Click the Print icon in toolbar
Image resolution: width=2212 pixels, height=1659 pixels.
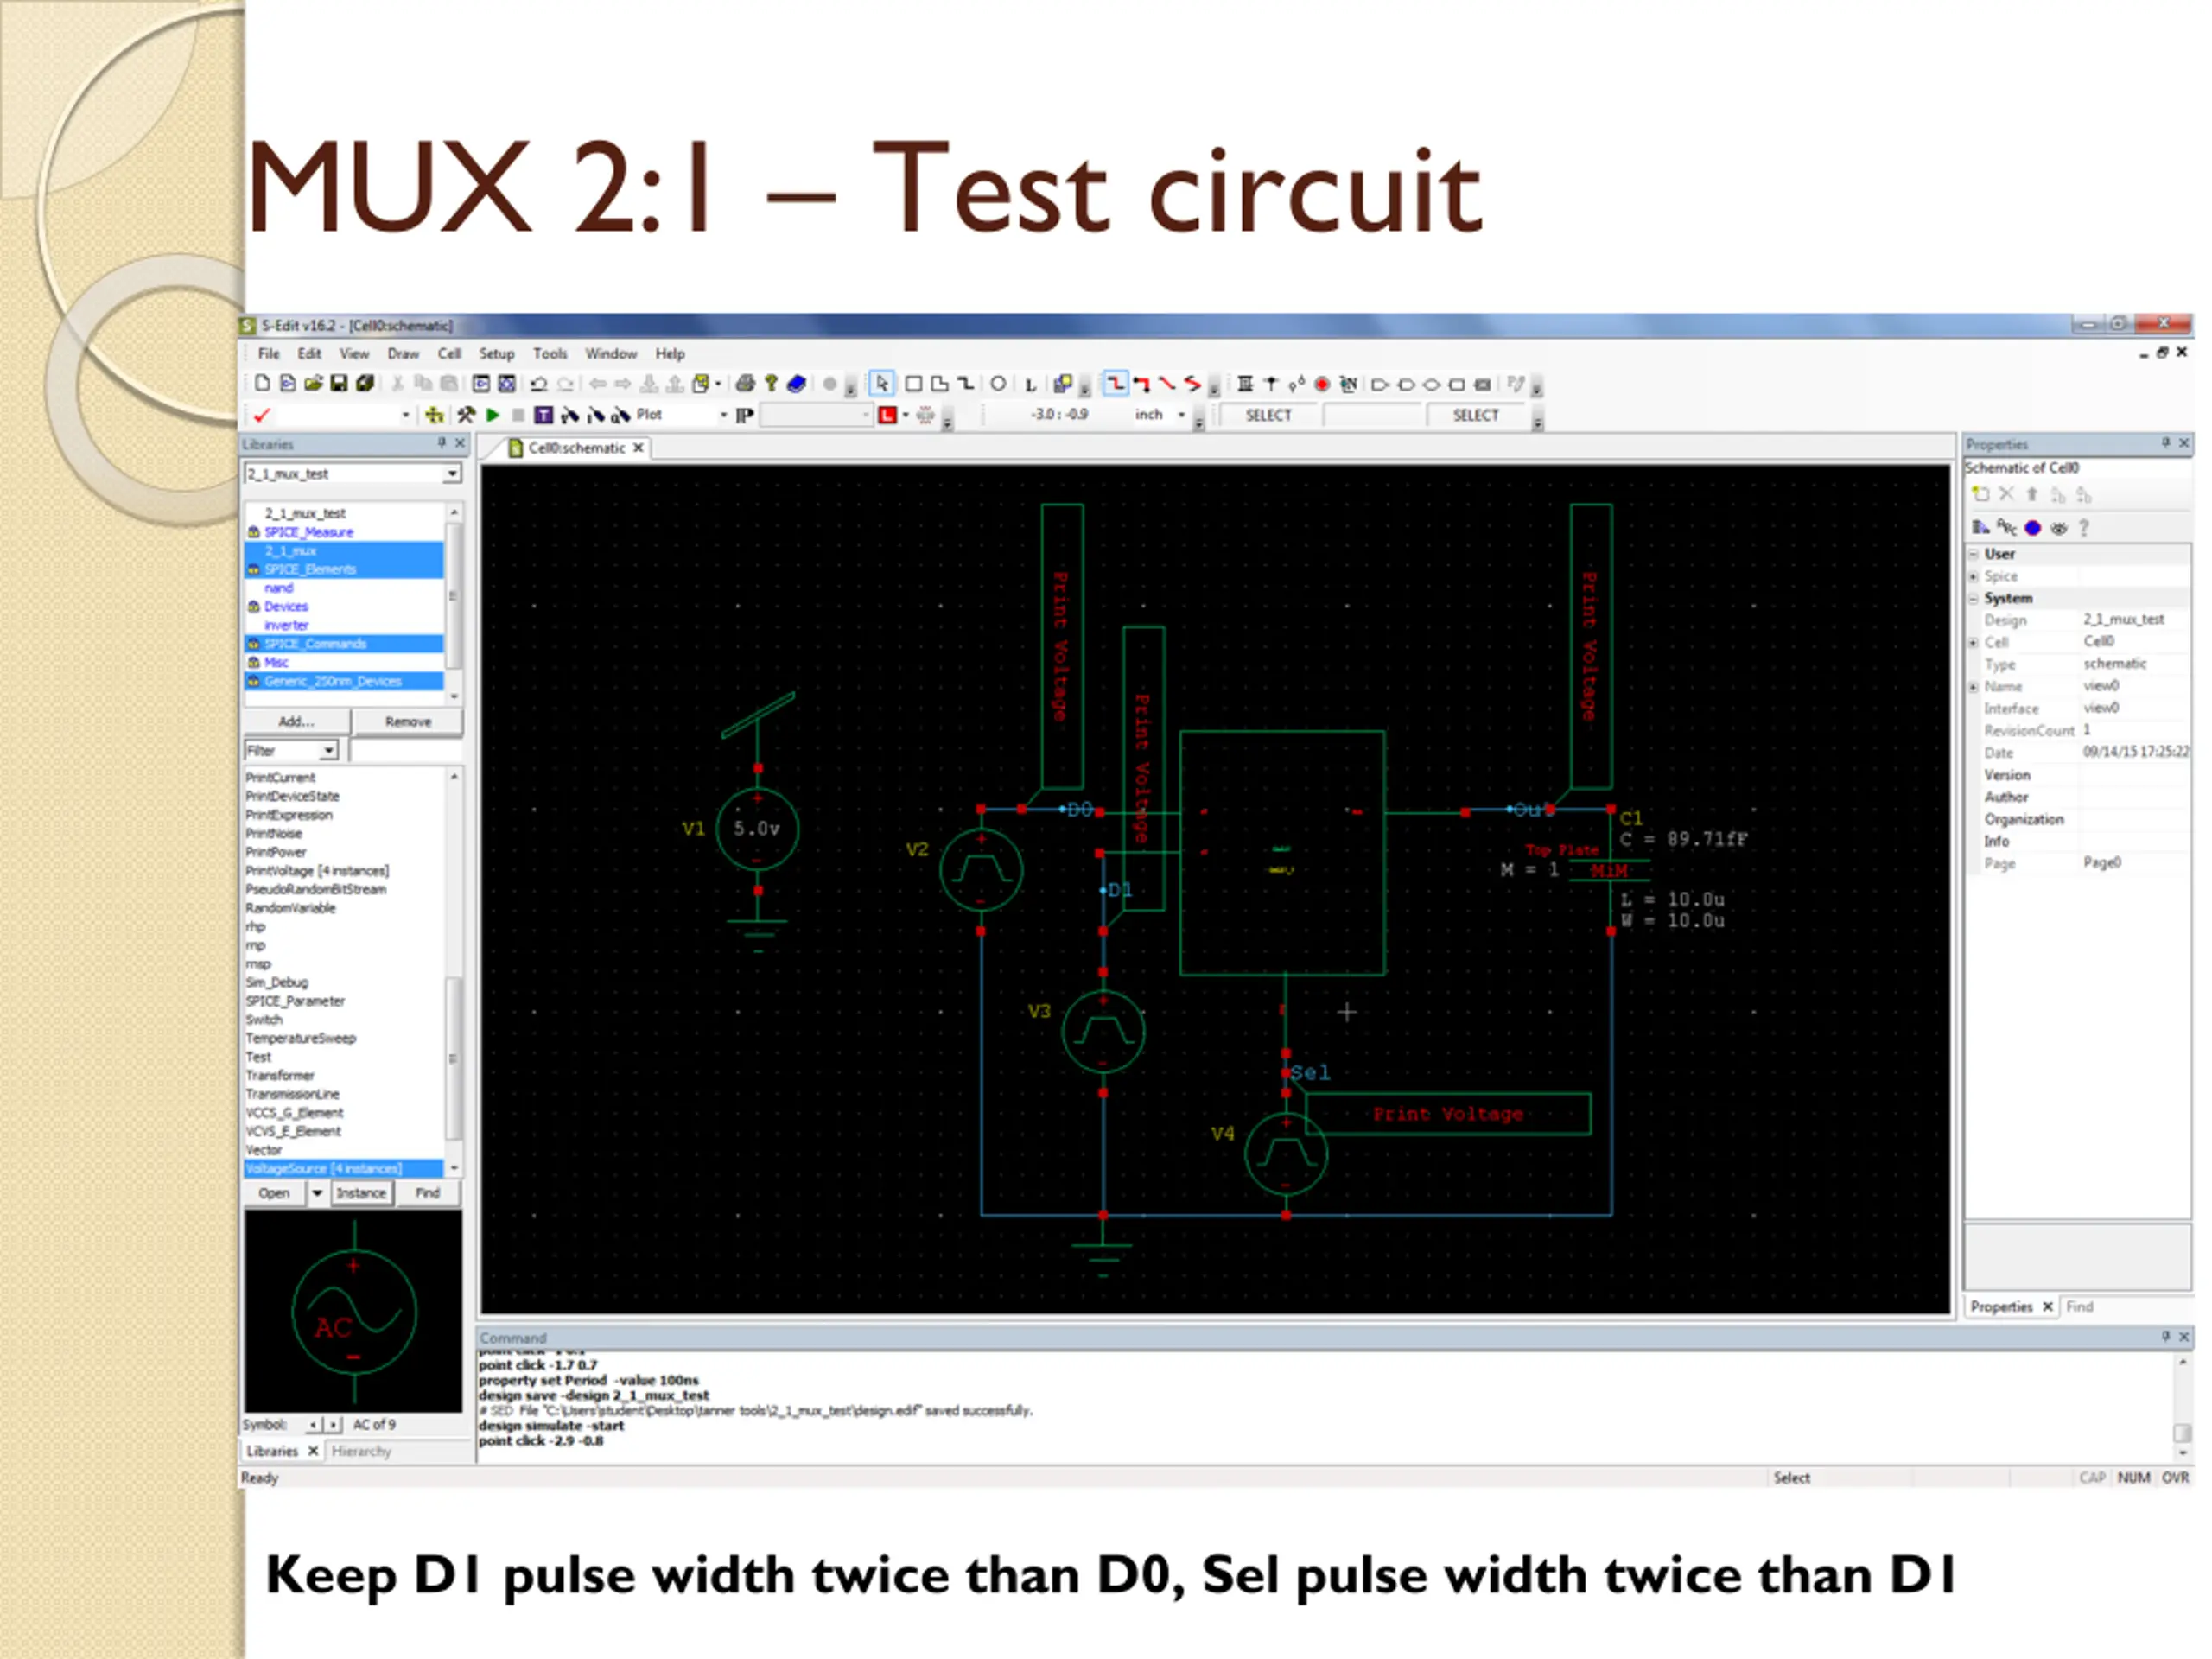pyautogui.click(x=745, y=384)
